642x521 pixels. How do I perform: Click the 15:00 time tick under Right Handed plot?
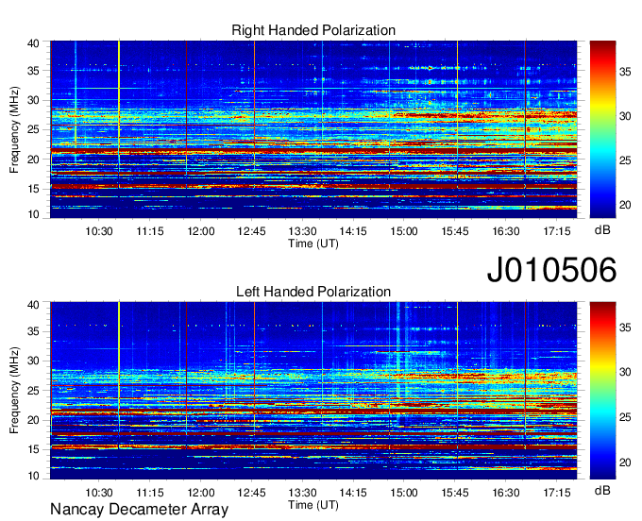pyautogui.click(x=404, y=231)
